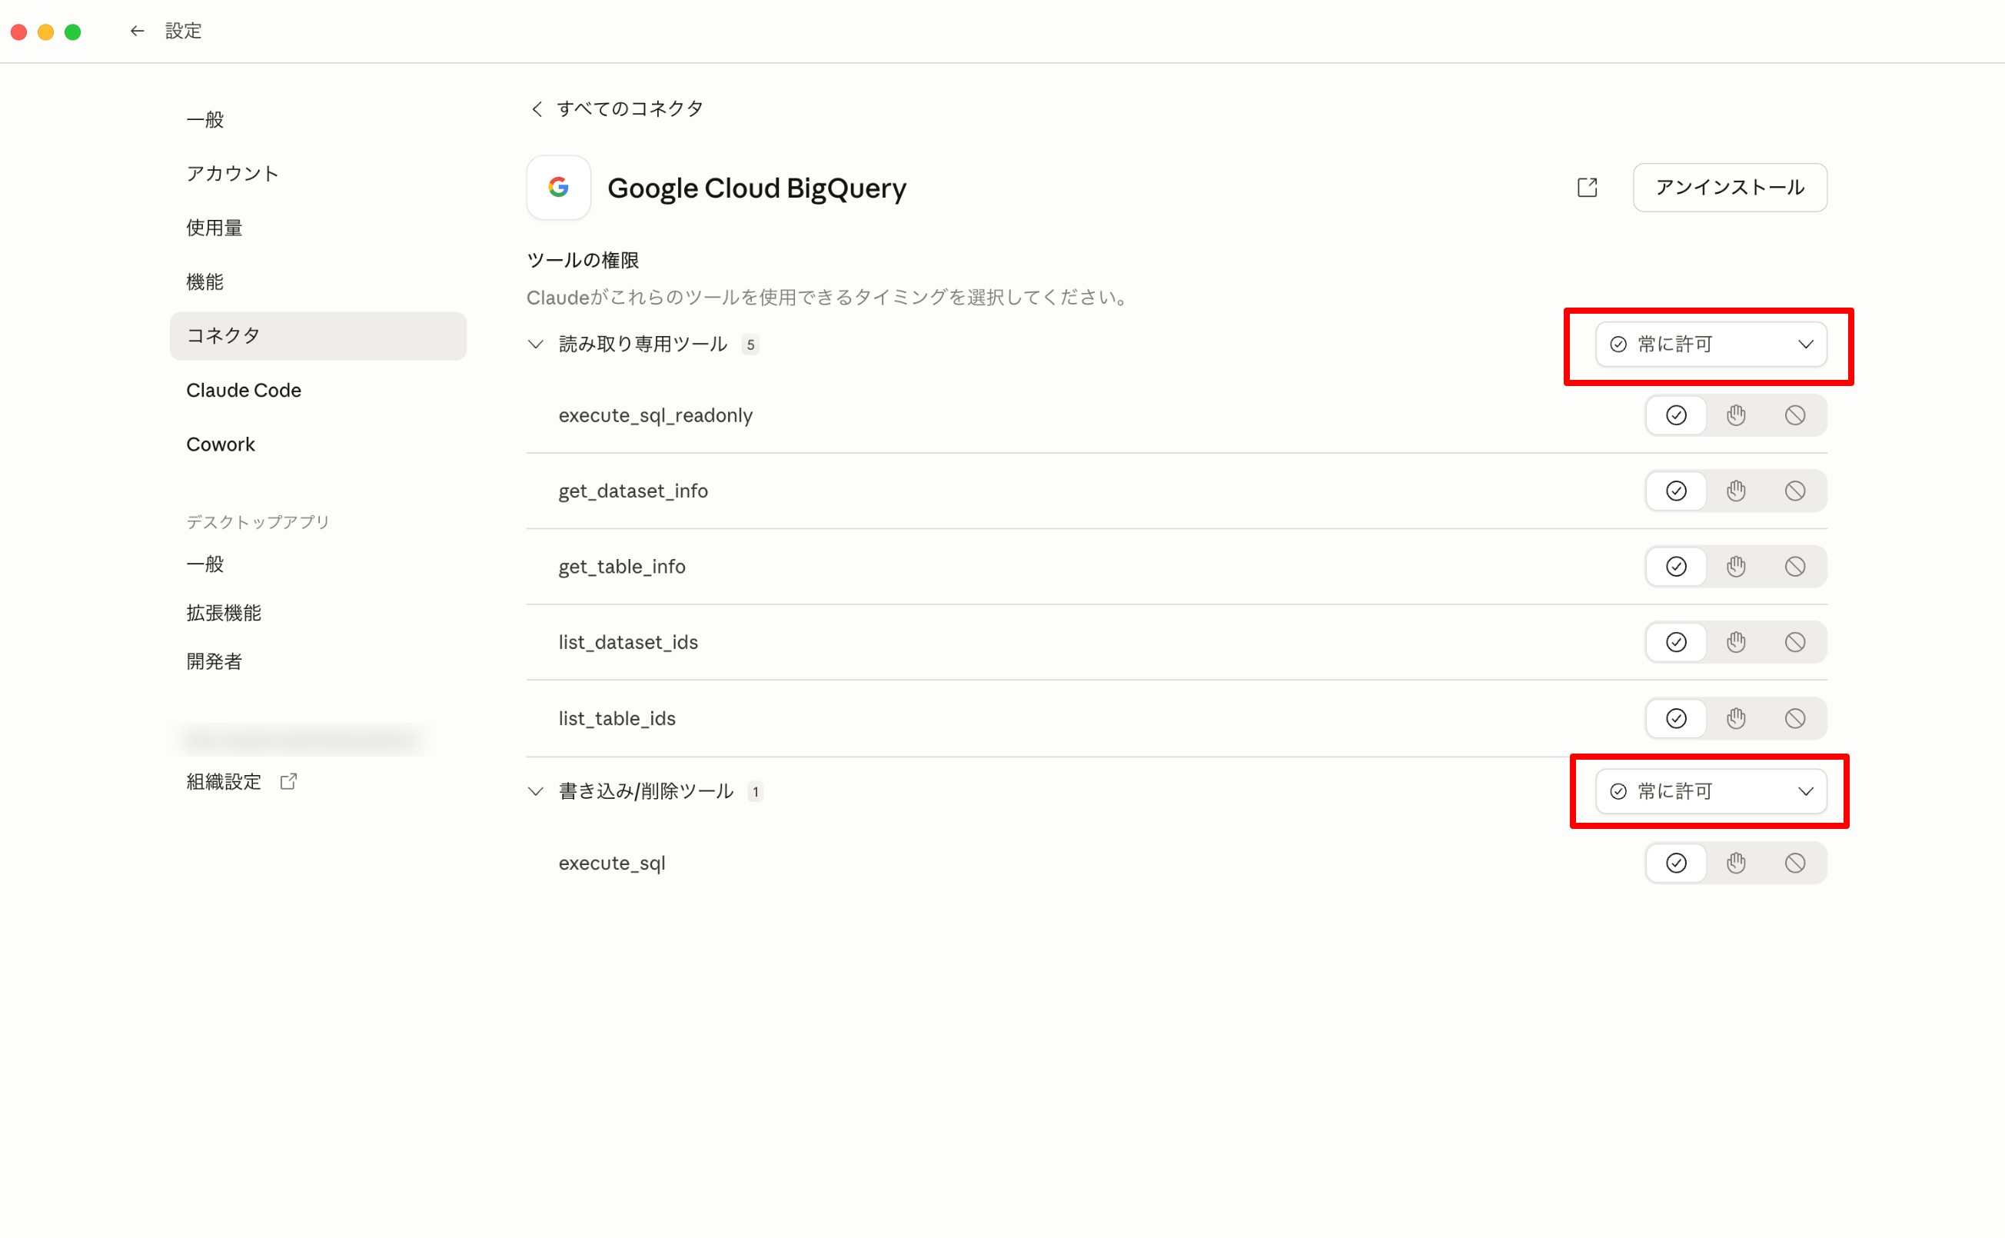
Task: Collapse the 読み取り専用ツール section chevron
Action: coord(535,344)
